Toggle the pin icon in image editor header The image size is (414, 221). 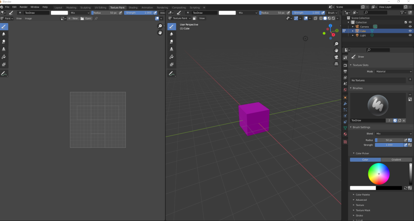pos(96,19)
